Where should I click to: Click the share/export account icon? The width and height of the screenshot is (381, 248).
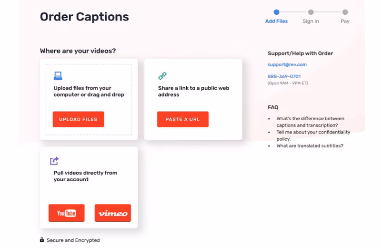54,161
